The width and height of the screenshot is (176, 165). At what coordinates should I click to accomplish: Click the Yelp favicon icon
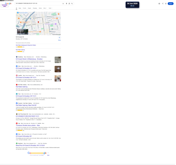(17, 123)
